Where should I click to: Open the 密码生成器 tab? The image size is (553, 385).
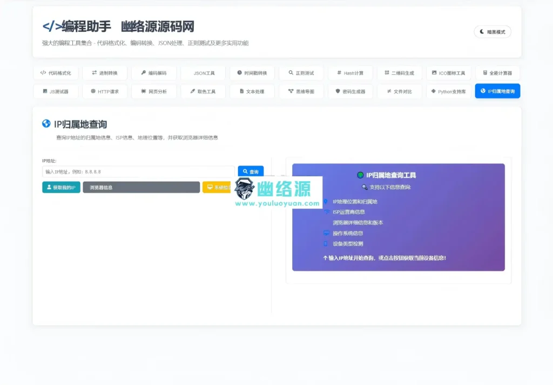coord(350,91)
